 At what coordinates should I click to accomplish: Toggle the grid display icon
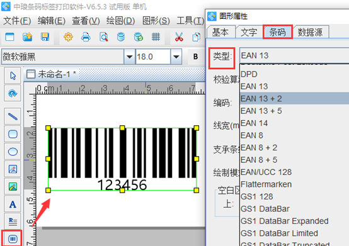[x=156, y=37]
